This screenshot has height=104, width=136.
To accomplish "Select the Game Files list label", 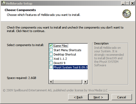I will [61, 46].
